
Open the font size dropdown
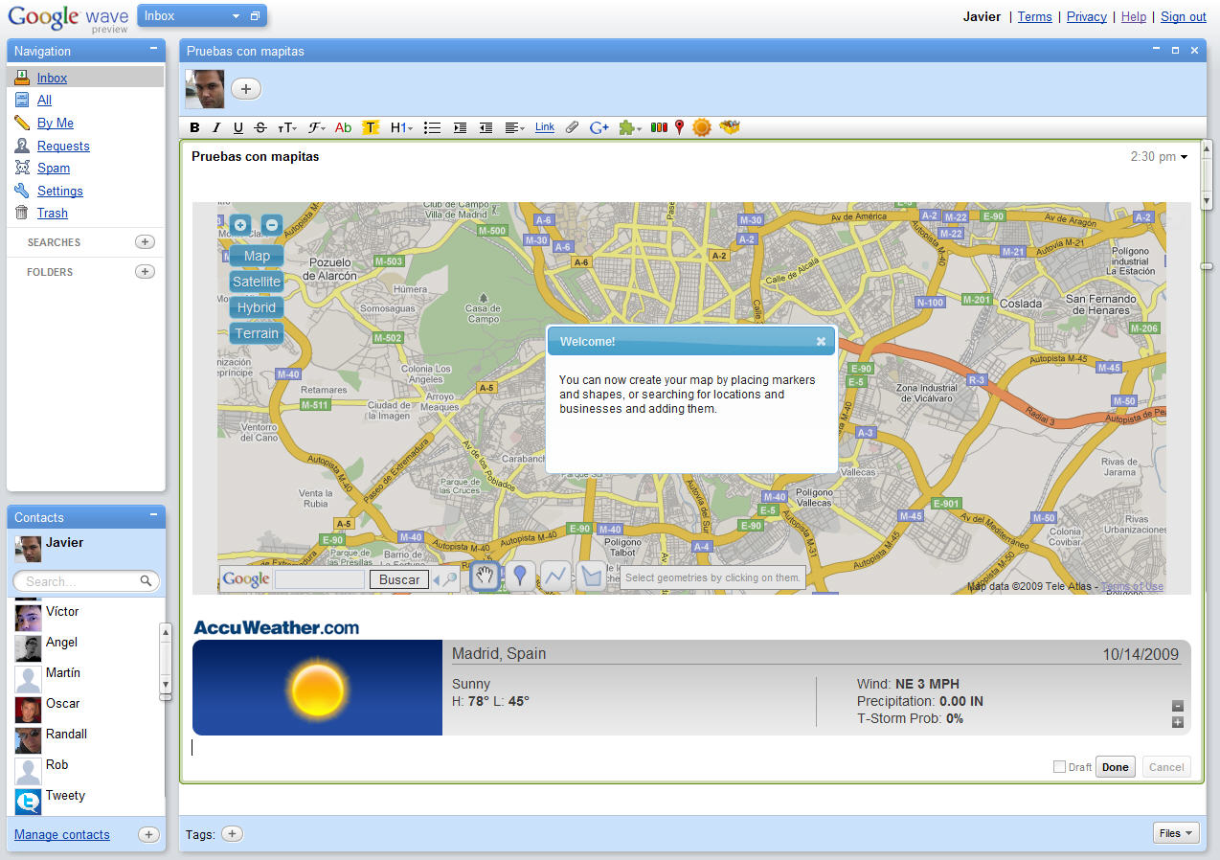click(287, 127)
